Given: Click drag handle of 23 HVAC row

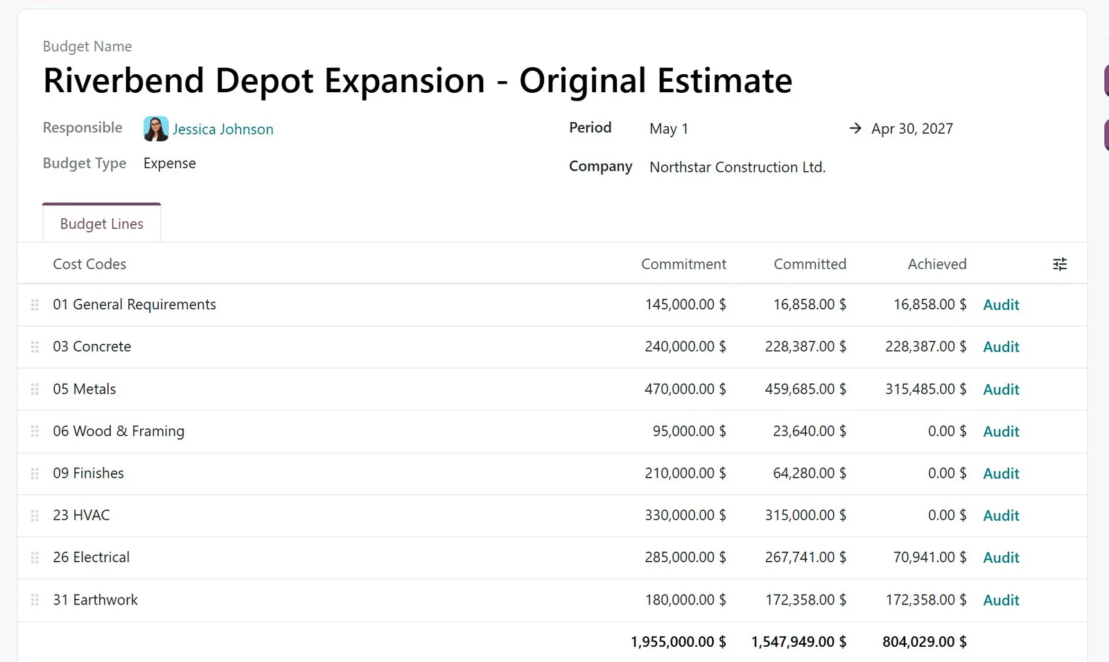Looking at the screenshot, I should pos(35,516).
